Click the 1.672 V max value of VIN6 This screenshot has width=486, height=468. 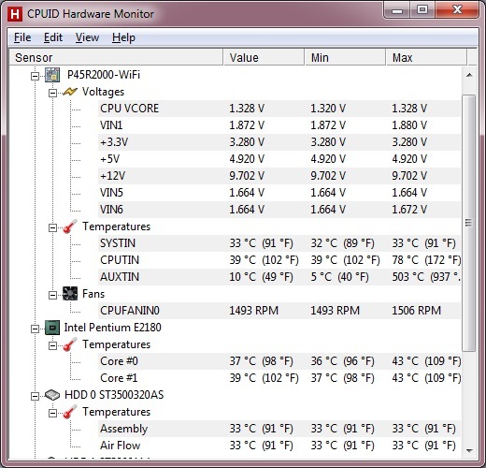click(x=409, y=210)
